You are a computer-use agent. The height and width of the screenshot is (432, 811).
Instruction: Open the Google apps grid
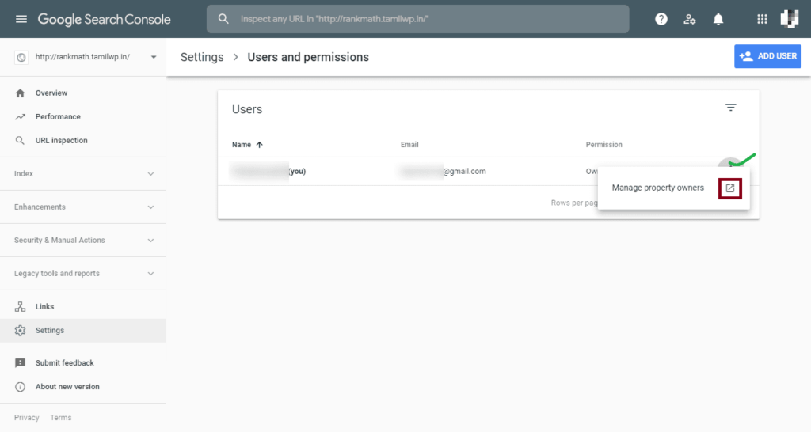coord(762,19)
